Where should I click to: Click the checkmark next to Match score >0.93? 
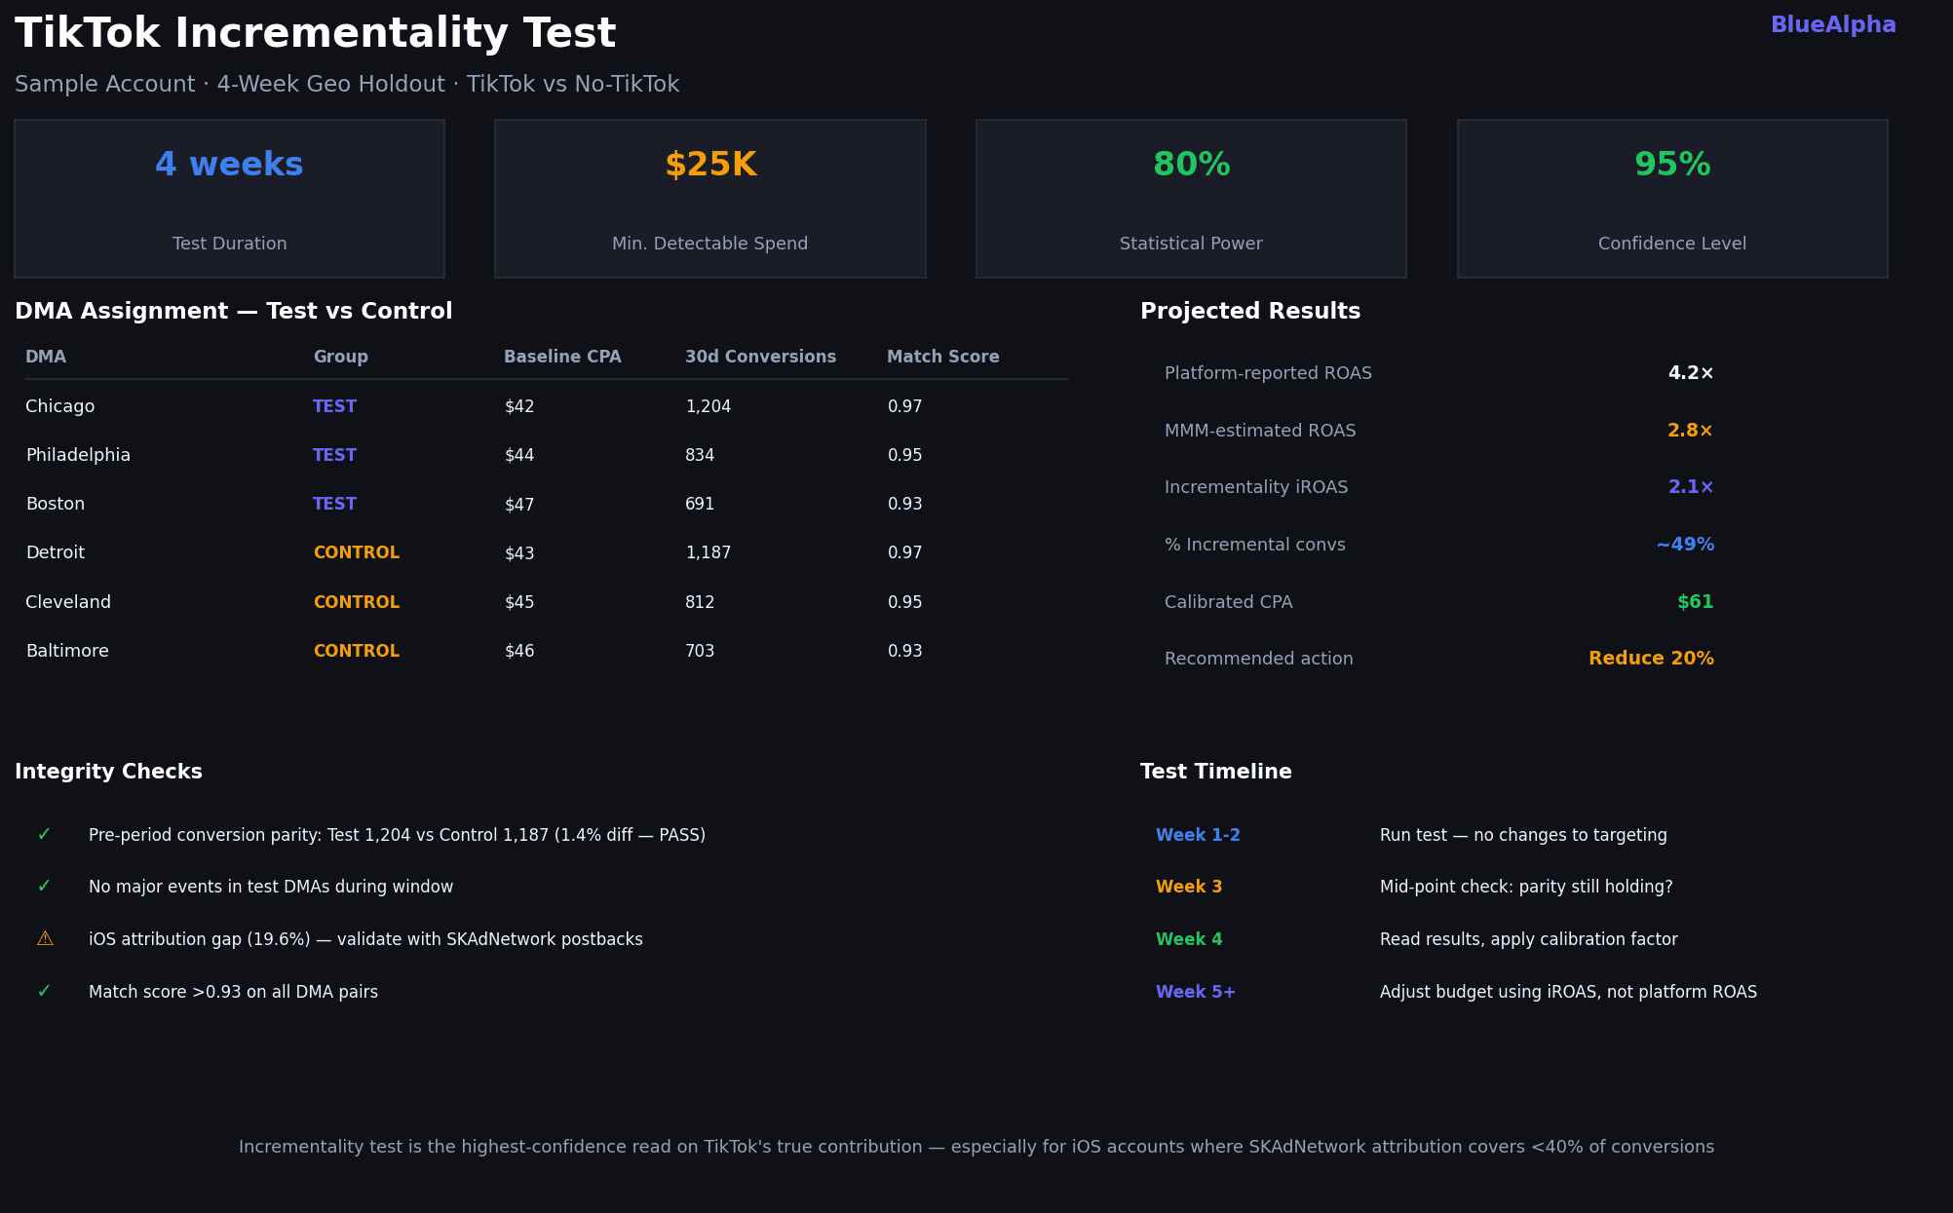tap(44, 992)
